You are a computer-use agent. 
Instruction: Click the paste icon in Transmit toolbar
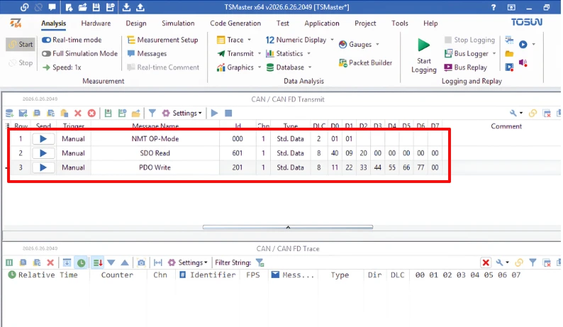click(65, 113)
